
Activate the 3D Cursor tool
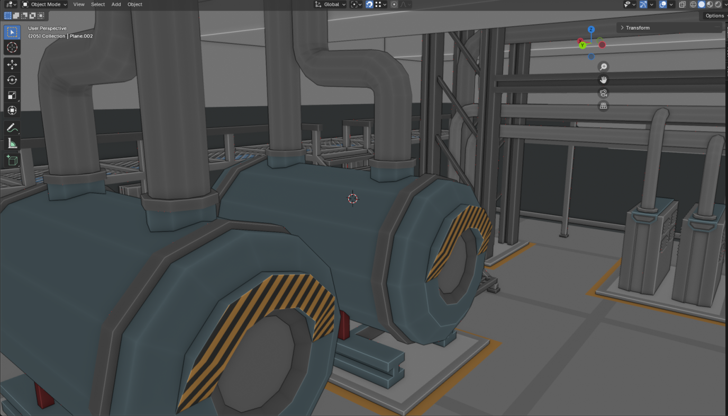click(12, 48)
